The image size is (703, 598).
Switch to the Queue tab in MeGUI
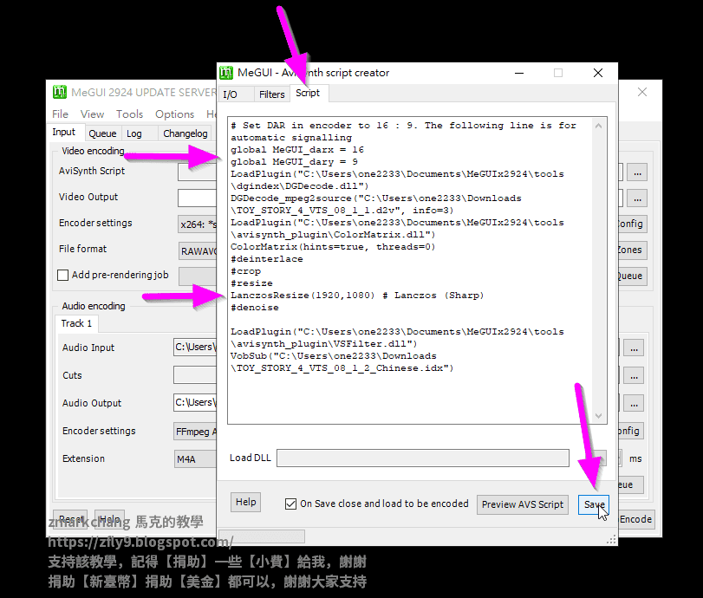click(102, 133)
